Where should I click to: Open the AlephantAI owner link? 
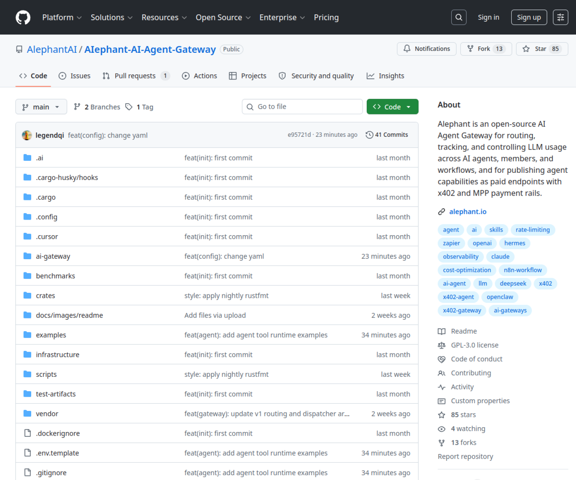pyautogui.click(x=52, y=49)
